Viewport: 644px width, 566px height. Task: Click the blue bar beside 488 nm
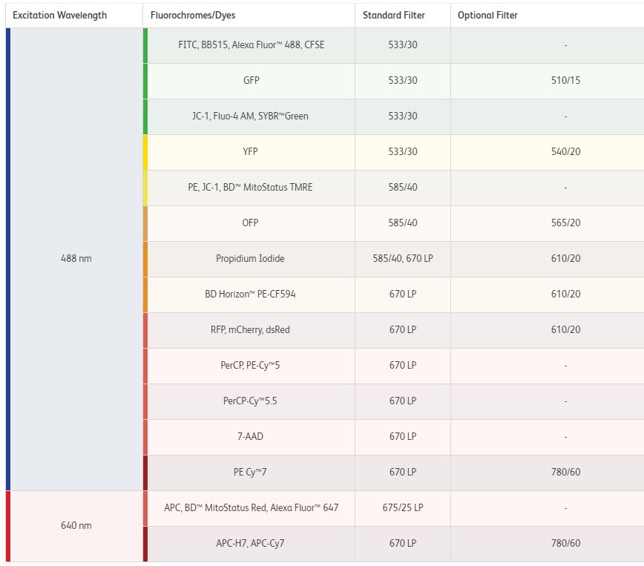click(x=8, y=259)
